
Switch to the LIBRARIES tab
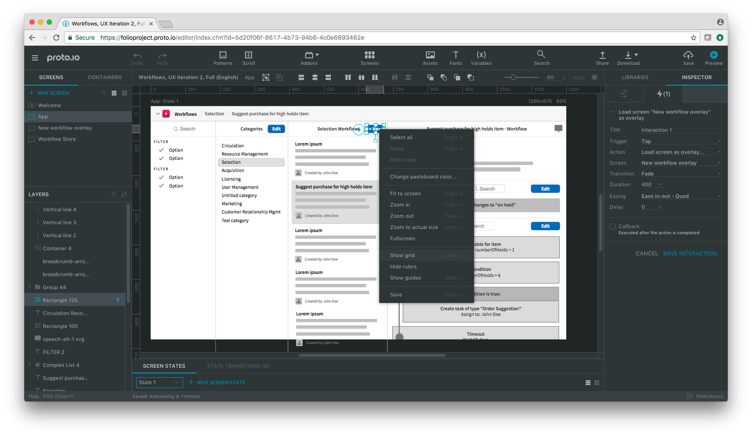635,77
